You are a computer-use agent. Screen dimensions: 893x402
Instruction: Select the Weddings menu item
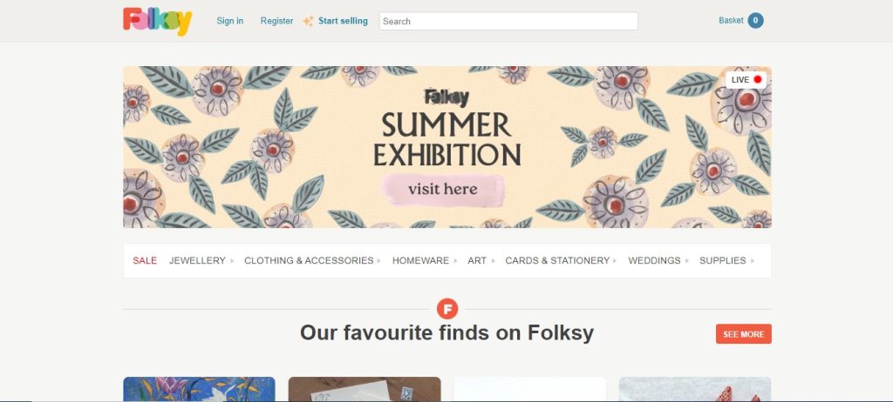click(654, 260)
